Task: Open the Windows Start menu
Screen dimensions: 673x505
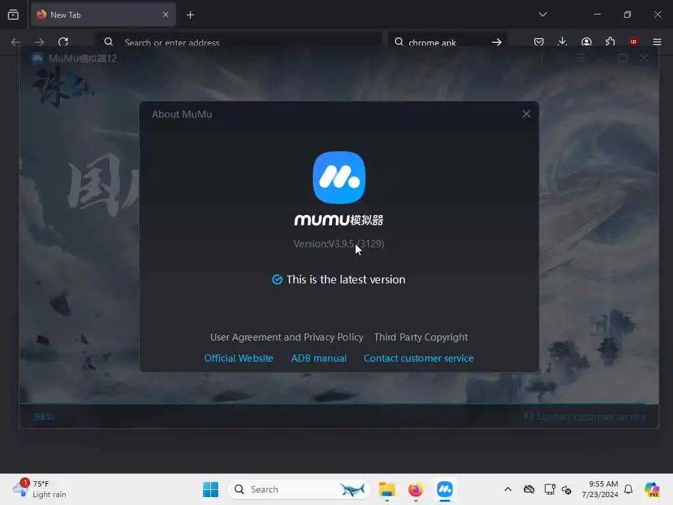Action: [210, 489]
